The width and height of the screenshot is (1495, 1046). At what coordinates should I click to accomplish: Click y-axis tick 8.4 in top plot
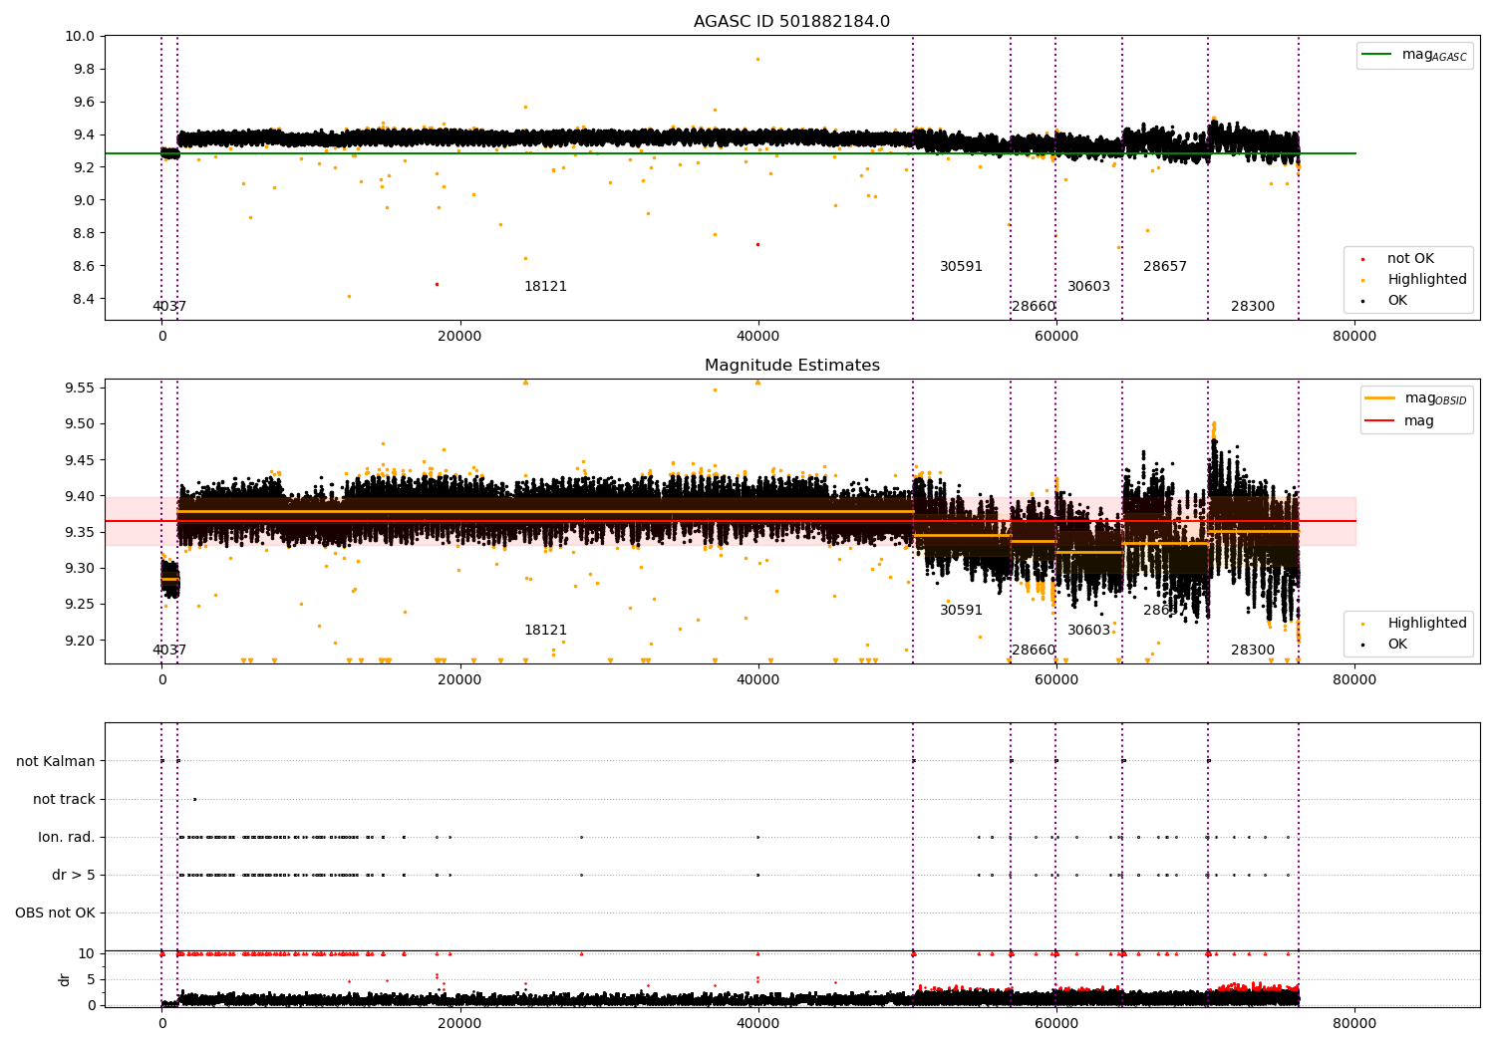(83, 300)
